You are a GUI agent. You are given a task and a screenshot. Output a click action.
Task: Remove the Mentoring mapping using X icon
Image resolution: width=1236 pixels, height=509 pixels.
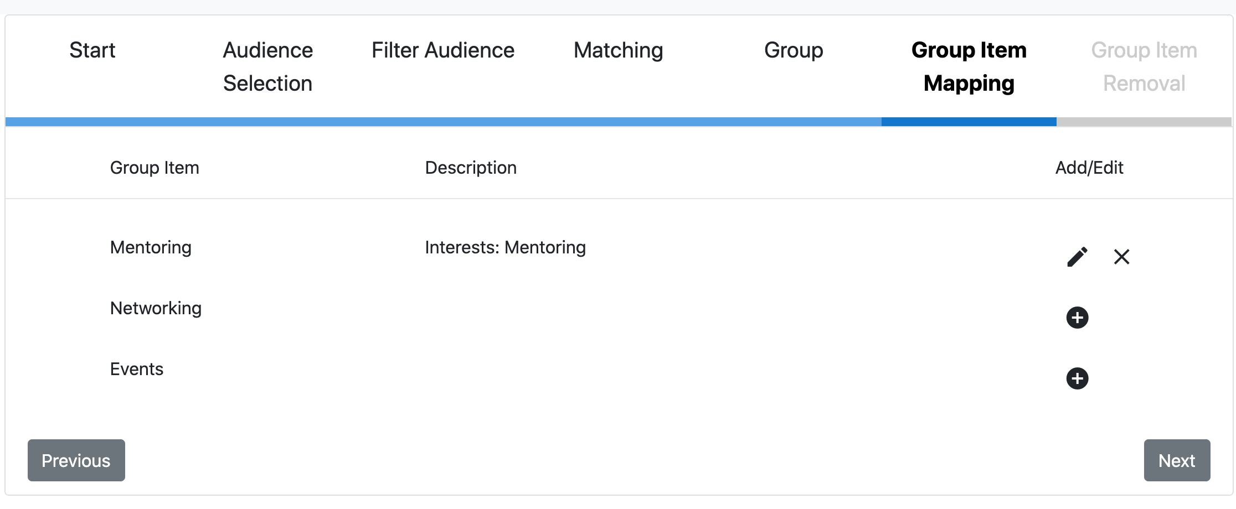1121,257
